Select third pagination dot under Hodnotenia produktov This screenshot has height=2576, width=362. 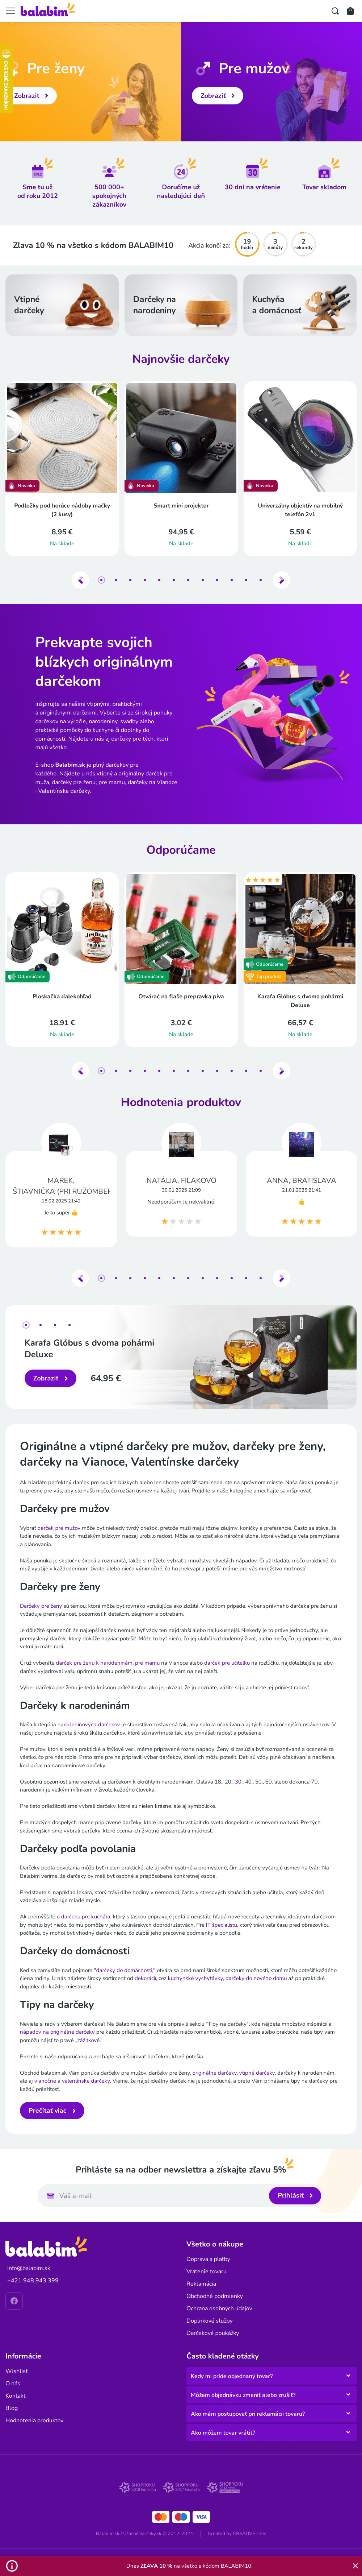(x=130, y=1278)
